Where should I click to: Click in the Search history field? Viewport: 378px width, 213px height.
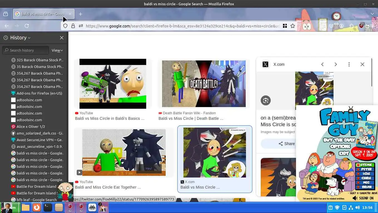[x=26, y=50]
